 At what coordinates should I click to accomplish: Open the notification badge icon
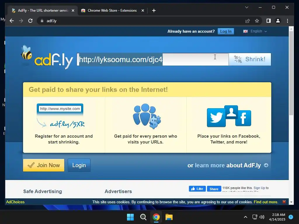(291, 217)
